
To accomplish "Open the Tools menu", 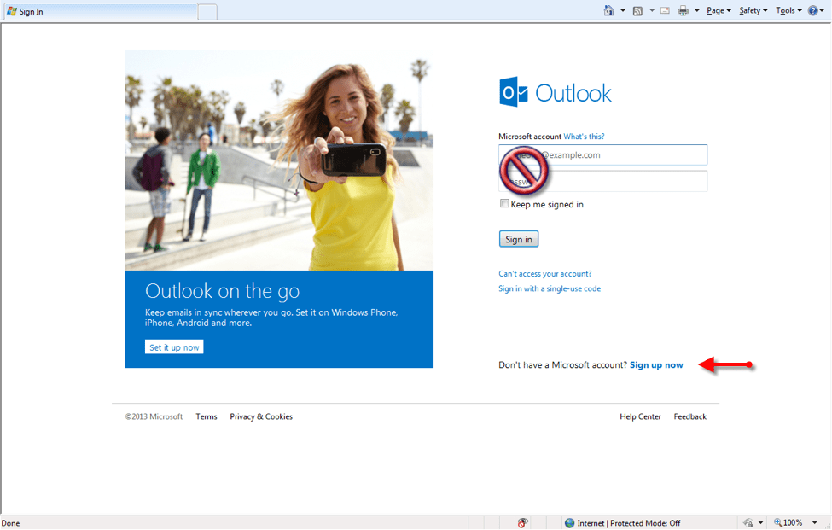I will pos(788,10).
